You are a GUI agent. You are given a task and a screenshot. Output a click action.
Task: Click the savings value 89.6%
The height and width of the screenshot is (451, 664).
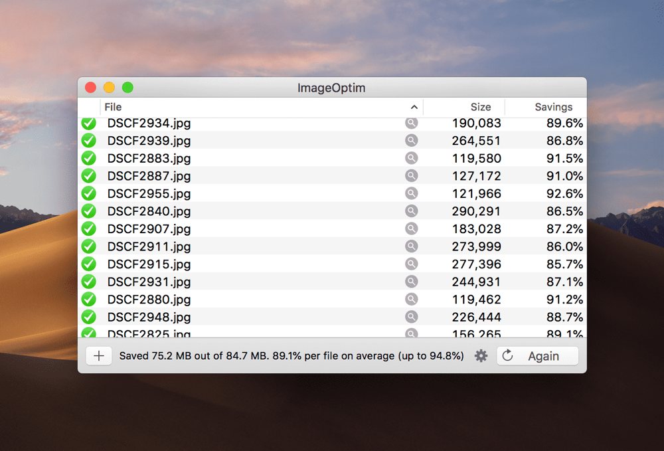click(x=564, y=123)
